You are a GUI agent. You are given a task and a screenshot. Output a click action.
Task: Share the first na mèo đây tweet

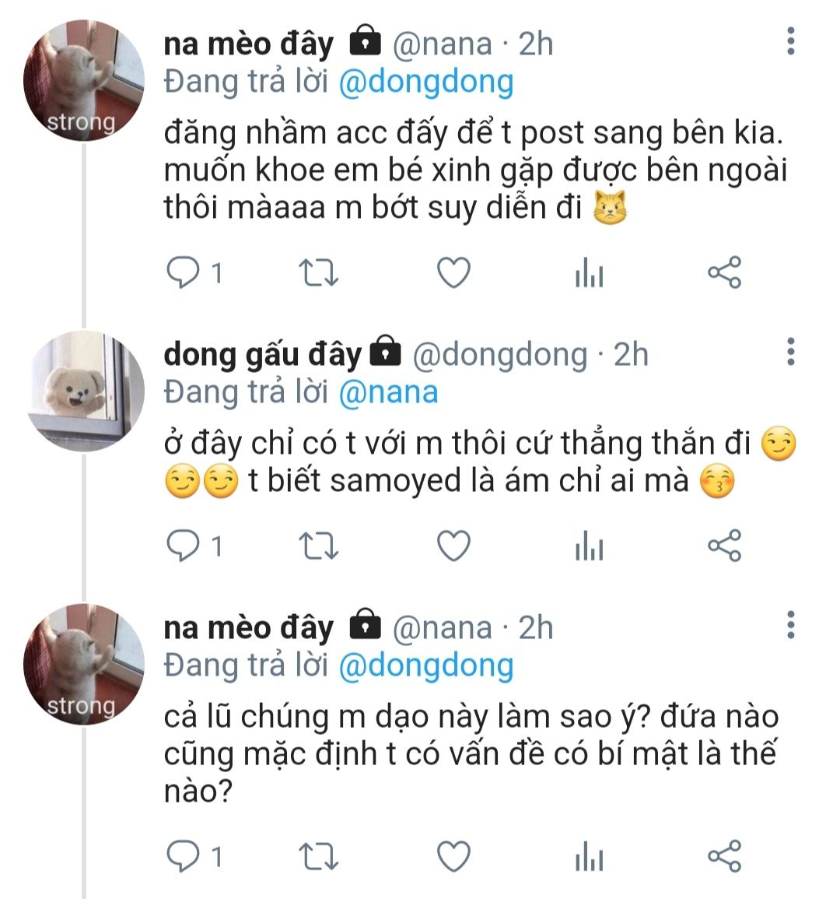click(724, 273)
